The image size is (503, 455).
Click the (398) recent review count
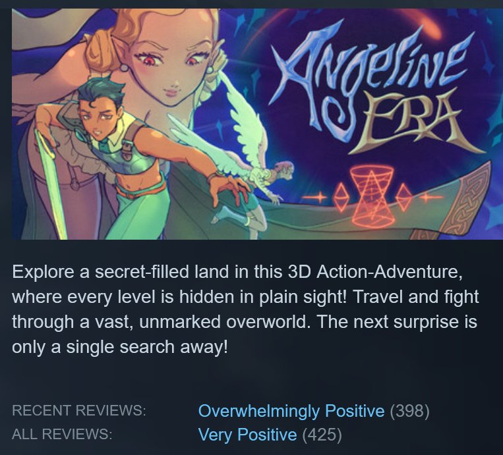409,411
